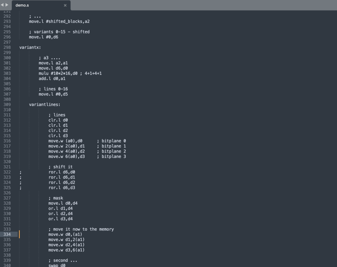Place cursor on the variantlines: label

(x=44, y=105)
